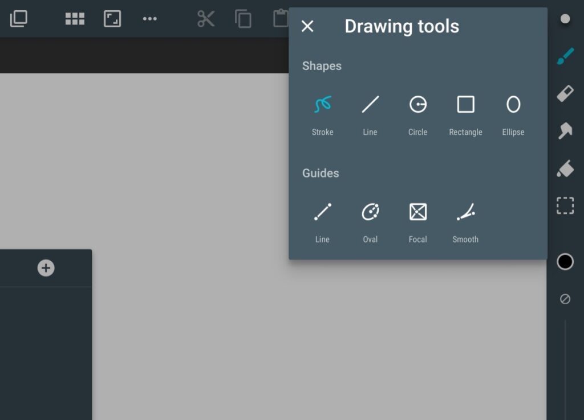This screenshot has height=420, width=584.
Task: Open the three-dot more options menu
Action: point(150,19)
